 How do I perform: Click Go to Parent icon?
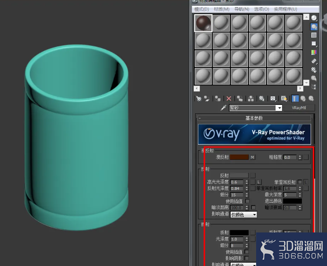[x=303, y=98]
